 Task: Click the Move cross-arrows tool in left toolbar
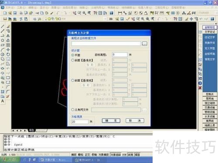click(8, 50)
